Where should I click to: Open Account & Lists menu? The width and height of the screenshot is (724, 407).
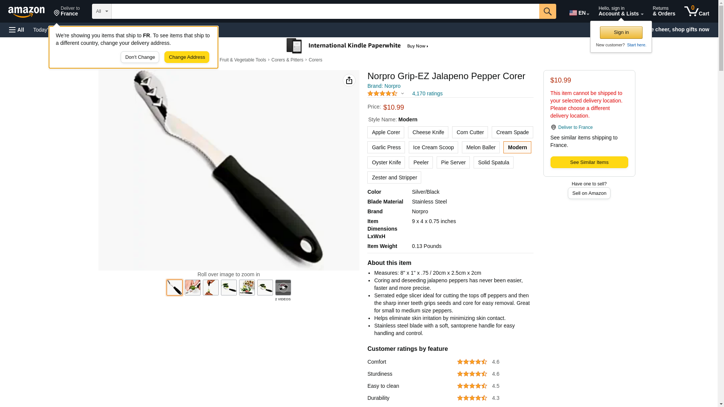tap(621, 11)
